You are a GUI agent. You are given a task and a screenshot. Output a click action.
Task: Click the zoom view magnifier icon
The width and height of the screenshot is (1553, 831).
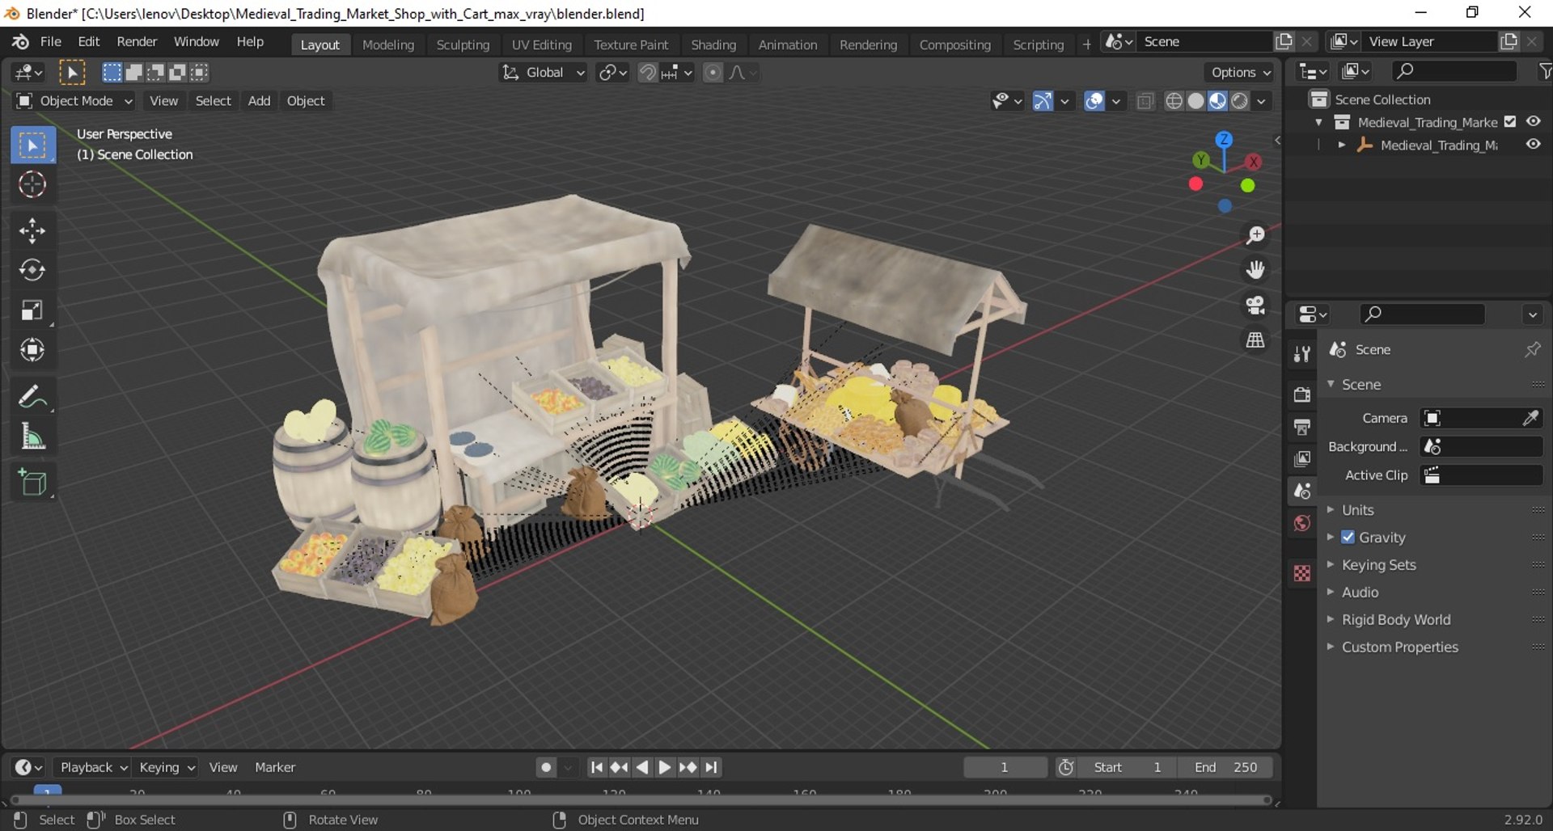pyautogui.click(x=1255, y=235)
